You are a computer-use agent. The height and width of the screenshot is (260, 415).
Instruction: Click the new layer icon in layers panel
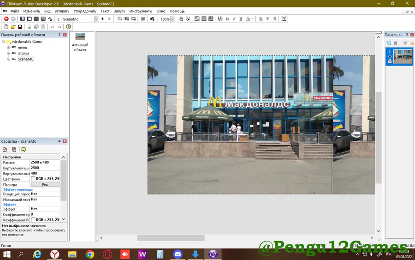click(389, 43)
